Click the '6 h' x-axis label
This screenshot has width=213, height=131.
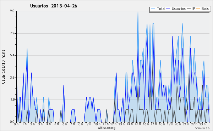coord(65,124)
